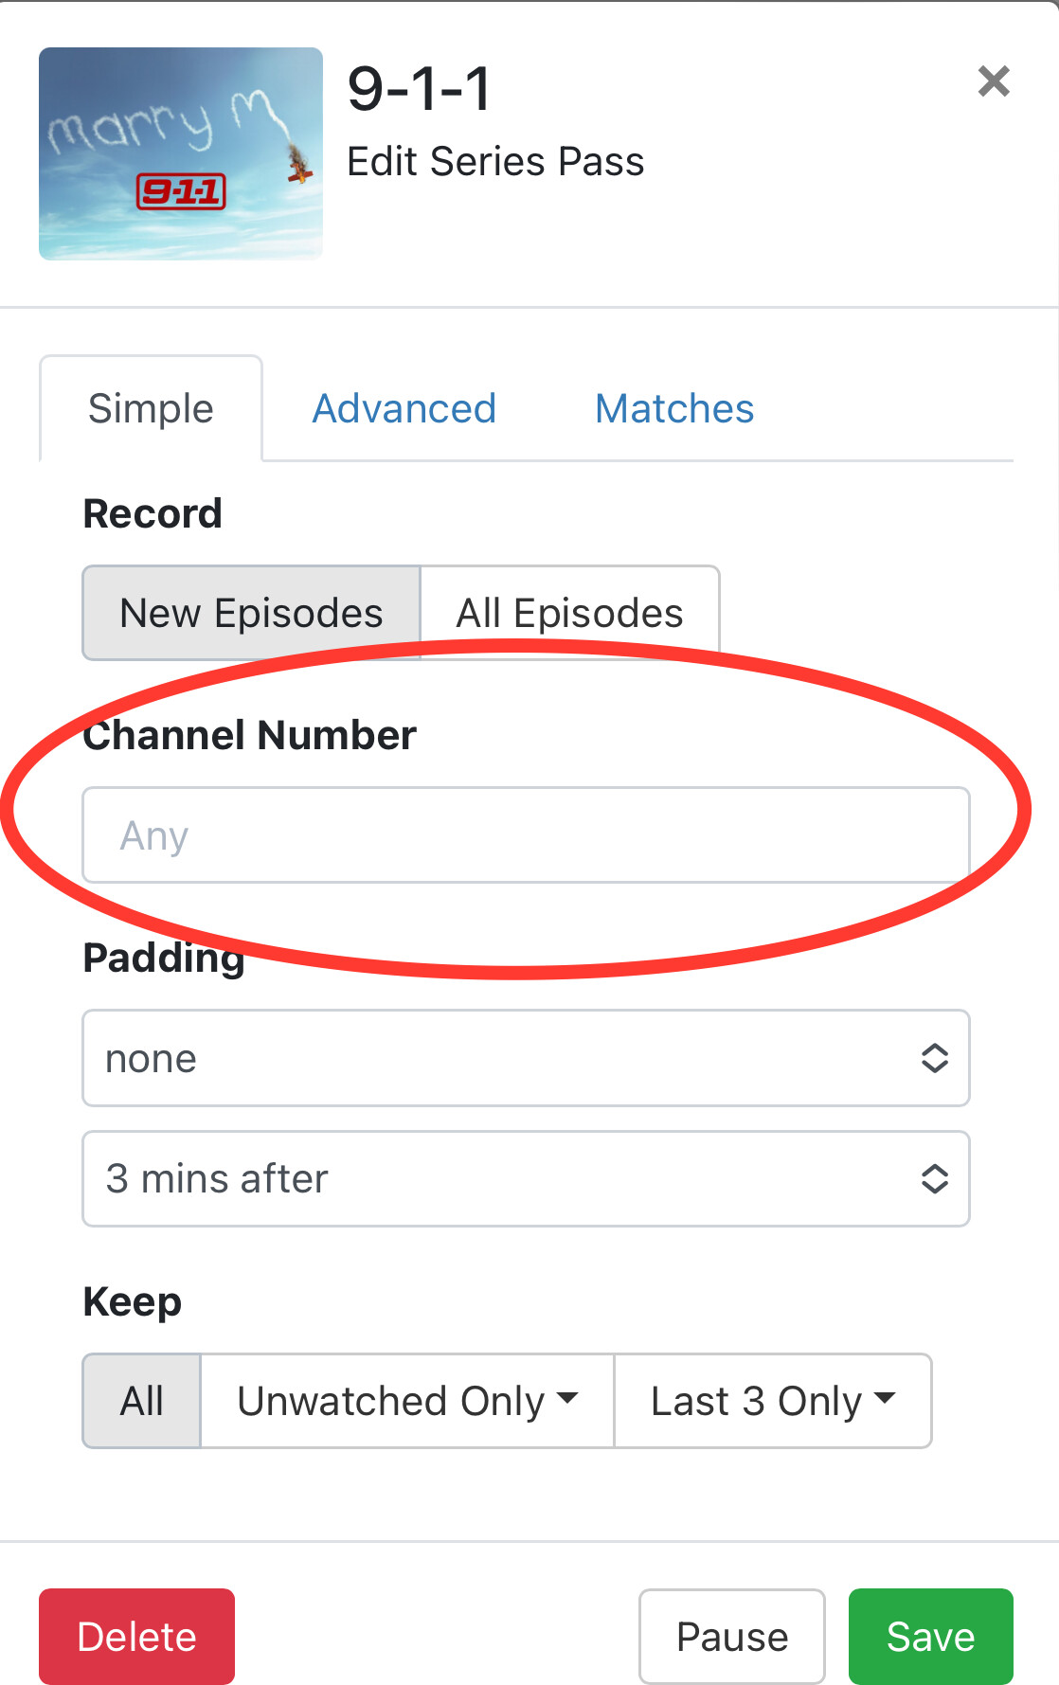Set Keep option to All
This screenshot has width=1059, height=1685.
tap(142, 1401)
